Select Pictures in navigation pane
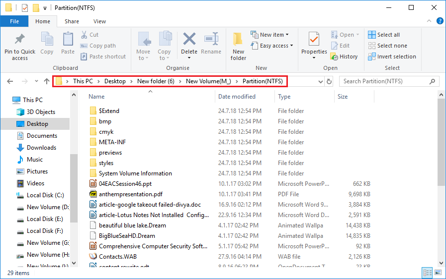This screenshot has width=446, height=279. click(x=37, y=171)
